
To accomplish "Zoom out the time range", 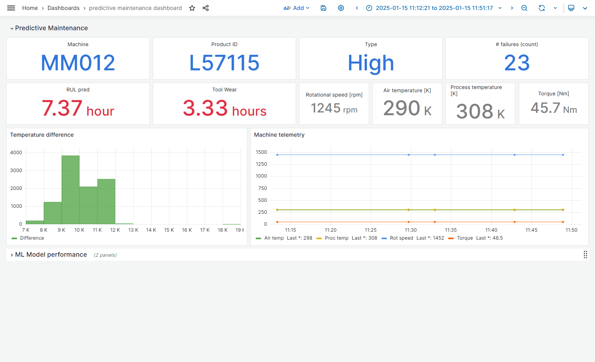I will pos(524,8).
